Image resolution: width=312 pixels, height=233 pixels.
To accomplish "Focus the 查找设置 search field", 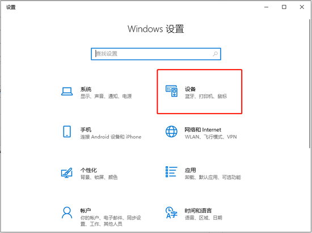I will tap(156, 54).
